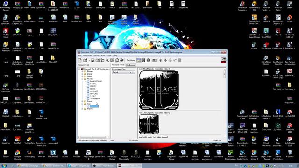
Task: Open the Edit menu
Action: 103,56
